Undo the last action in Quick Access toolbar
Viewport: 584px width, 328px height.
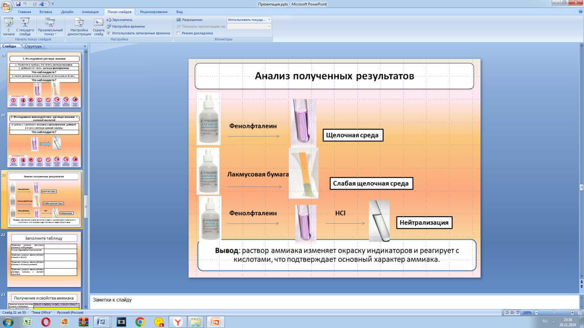coord(26,4)
